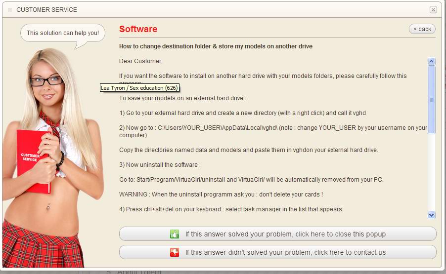446x274 pixels.
Task: Click the "Lea Tyron" tooltip label
Action: pyautogui.click(x=139, y=88)
